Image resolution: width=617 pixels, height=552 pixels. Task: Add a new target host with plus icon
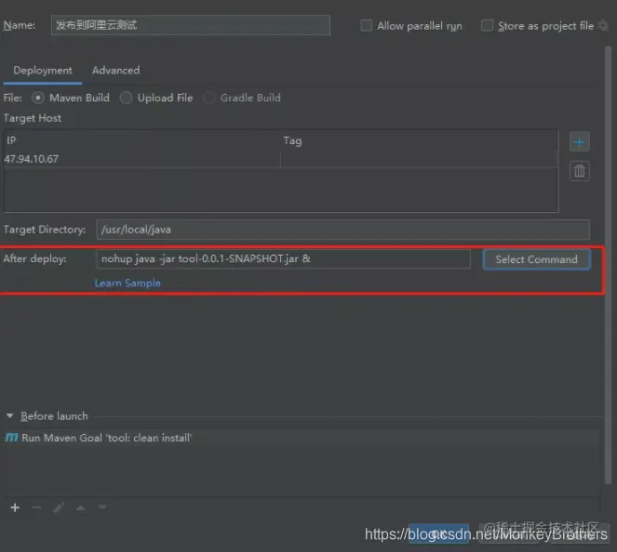click(x=579, y=142)
